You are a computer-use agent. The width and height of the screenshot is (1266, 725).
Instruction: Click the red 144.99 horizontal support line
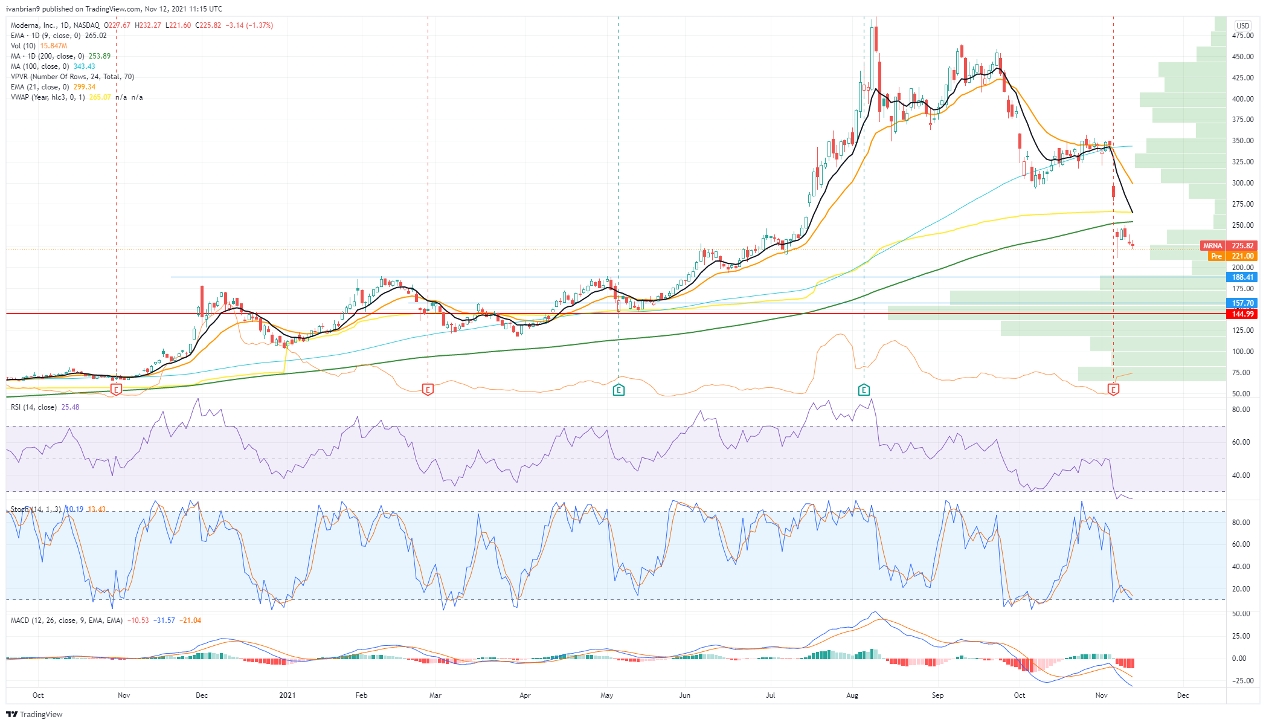tap(616, 314)
